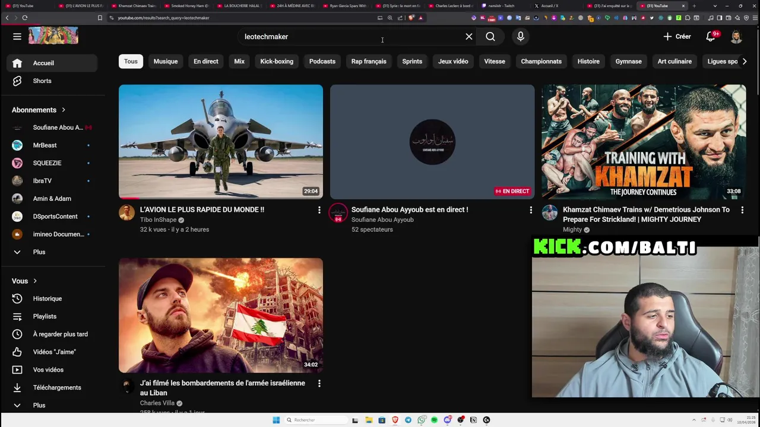The image size is (760, 427).
Task: Select the Jeux vidéo filter chip
Action: tap(453, 61)
